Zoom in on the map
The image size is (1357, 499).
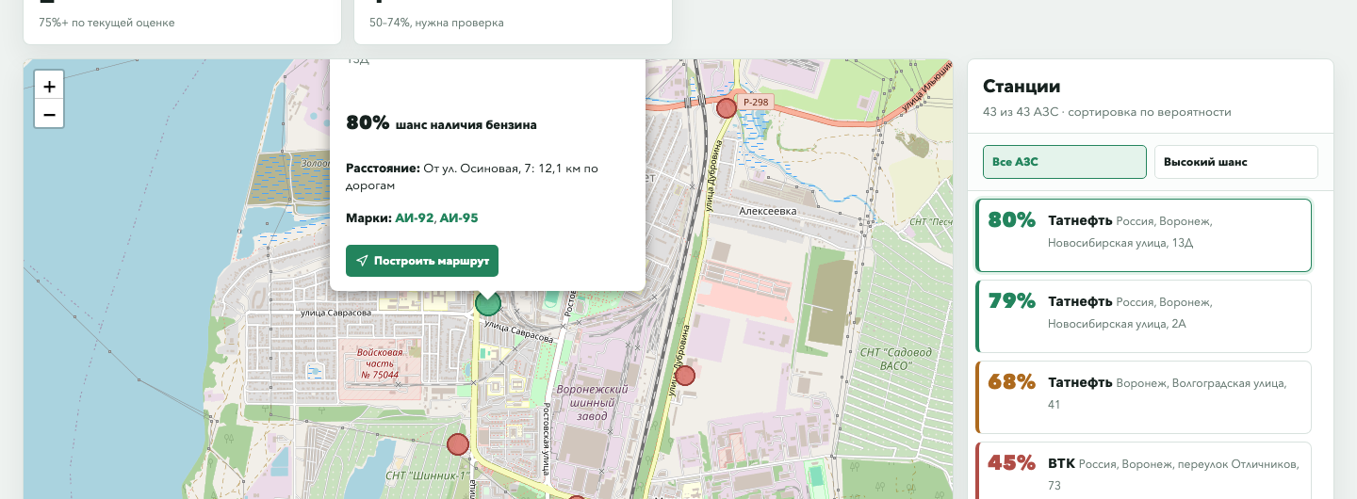pos(49,86)
